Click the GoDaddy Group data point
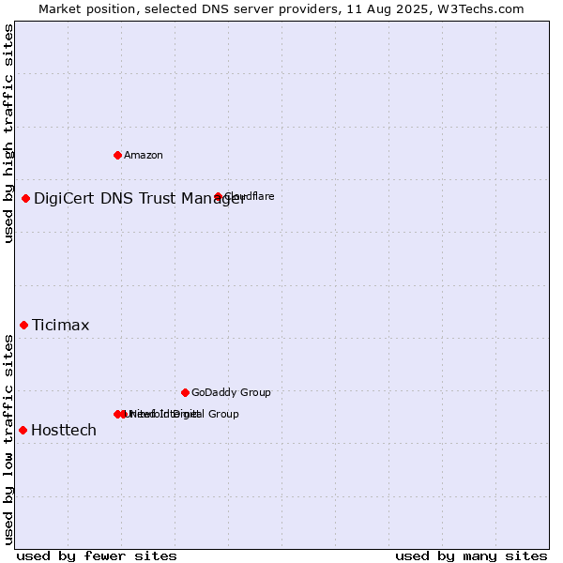 (185, 393)
